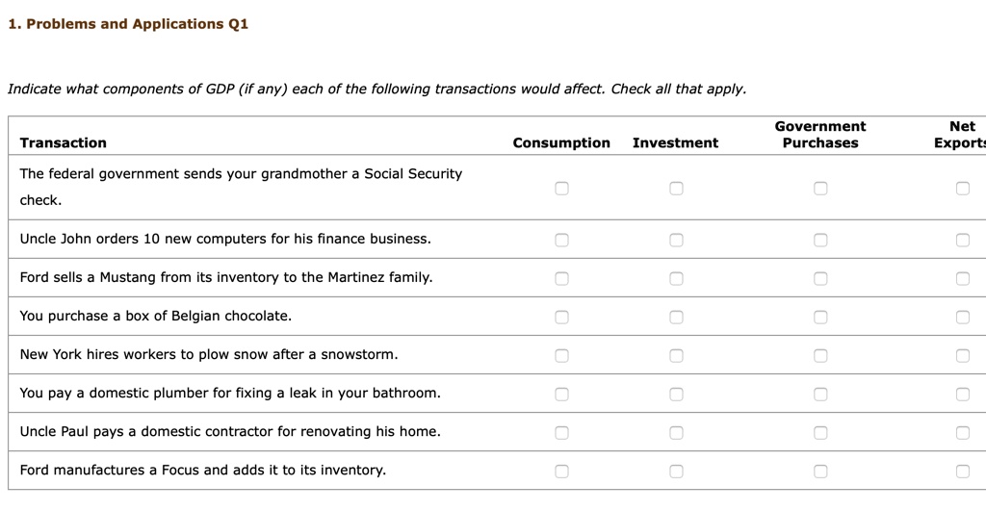Tick Investment for domestic plumber leak row
Image resolution: width=986 pixels, height=511 pixels.
point(676,395)
